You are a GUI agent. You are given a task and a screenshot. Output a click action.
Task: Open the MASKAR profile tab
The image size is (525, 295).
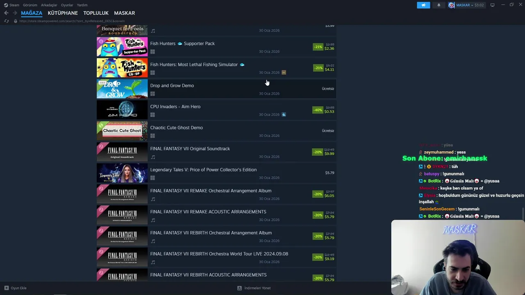pos(124,13)
